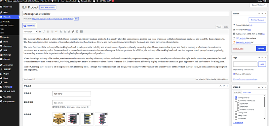Click the Move to Trash link
Screen dimensions: 269x126
click(238, 49)
